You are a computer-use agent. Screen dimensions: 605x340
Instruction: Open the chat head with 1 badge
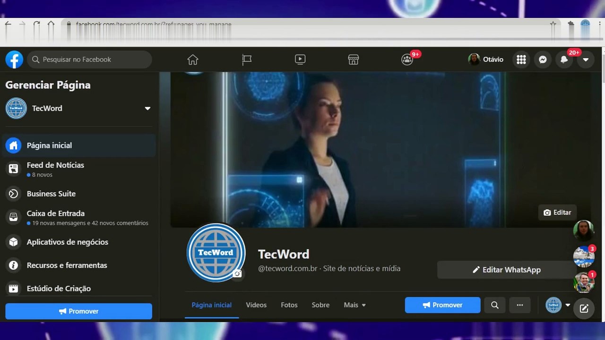[584, 282]
